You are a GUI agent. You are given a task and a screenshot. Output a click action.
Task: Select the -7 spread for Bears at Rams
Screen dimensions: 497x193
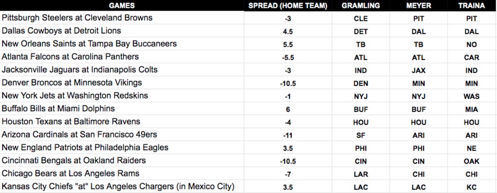pos(288,174)
